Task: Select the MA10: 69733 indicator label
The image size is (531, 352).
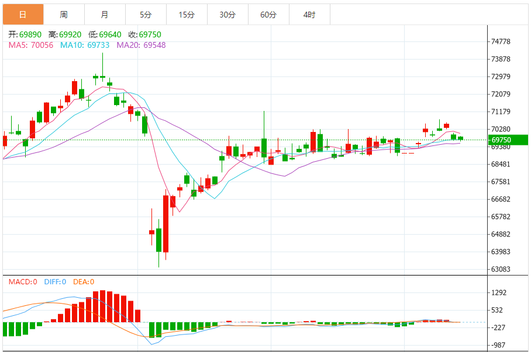Action: point(85,45)
